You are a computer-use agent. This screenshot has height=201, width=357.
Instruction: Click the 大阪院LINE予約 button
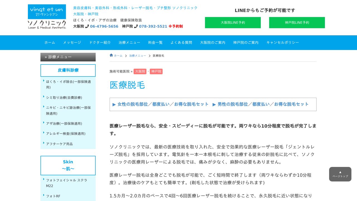click(x=233, y=23)
